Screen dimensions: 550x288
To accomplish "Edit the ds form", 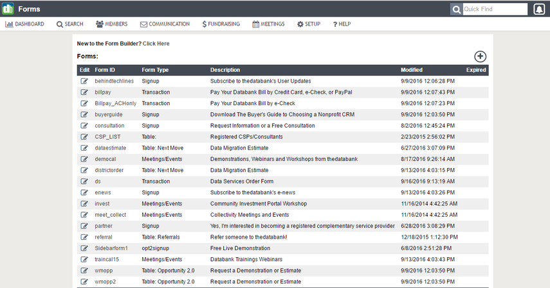I will click(84, 182).
